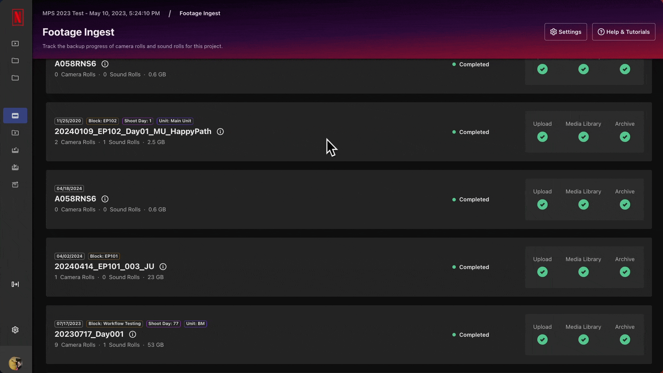Click MPS 2023 Test project breadcrumb link
Image resolution: width=663 pixels, height=373 pixels.
(x=101, y=13)
